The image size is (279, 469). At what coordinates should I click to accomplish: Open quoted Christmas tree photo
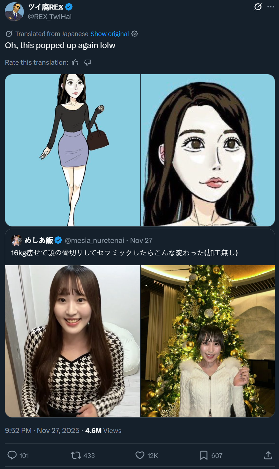208,341
